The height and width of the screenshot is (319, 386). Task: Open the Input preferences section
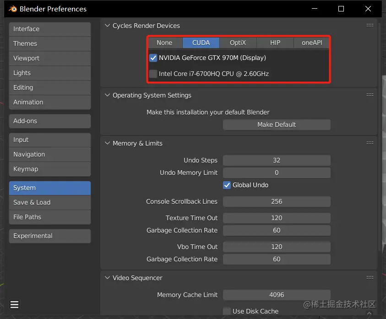[50, 140]
